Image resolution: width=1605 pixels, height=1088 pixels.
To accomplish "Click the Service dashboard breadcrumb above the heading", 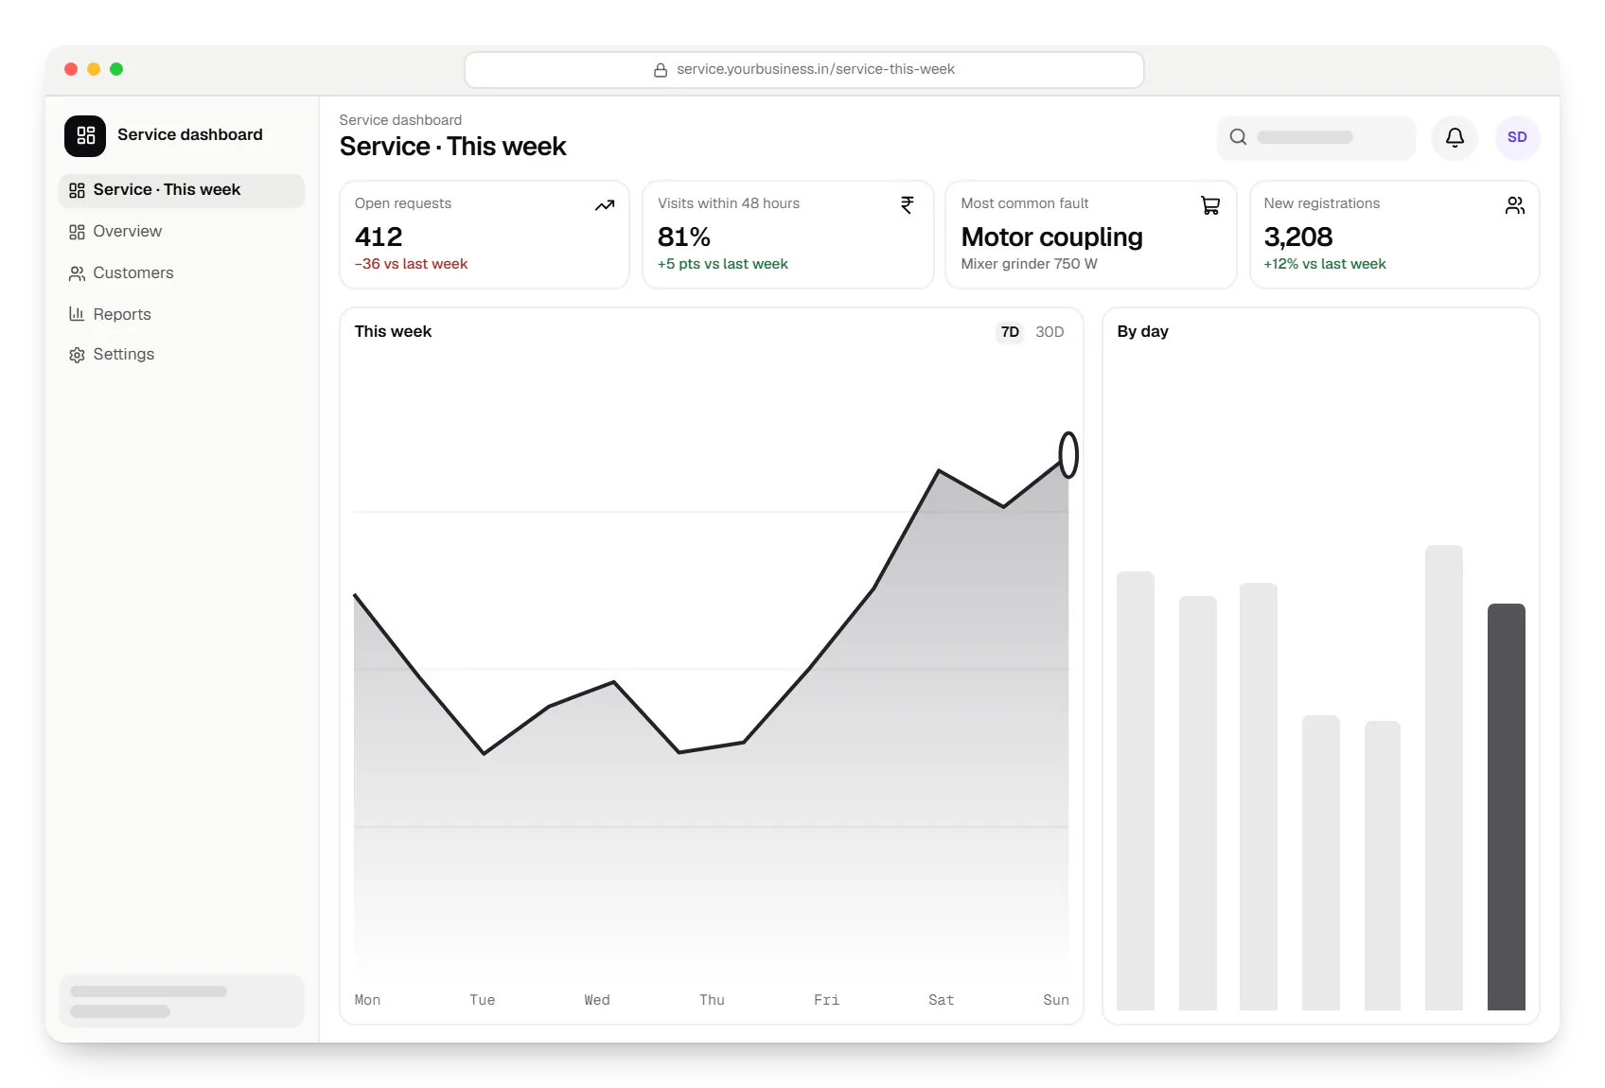I will pyautogui.click(x=400, y=120).
